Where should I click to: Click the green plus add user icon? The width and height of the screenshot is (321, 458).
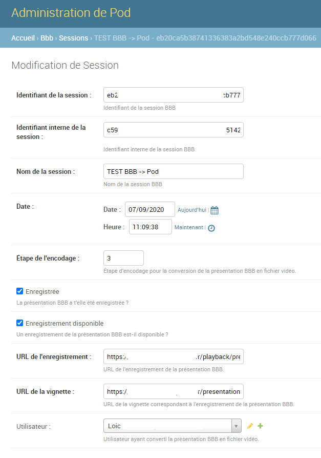pyautogui.click(x=260, y=426)
